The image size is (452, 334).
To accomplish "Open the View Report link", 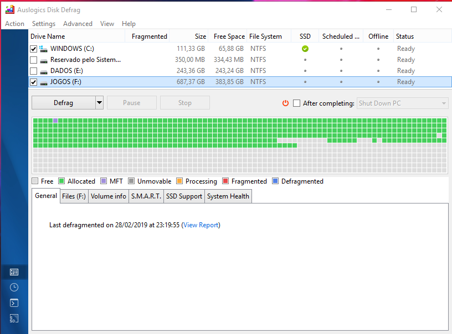I will click(201, 225).
